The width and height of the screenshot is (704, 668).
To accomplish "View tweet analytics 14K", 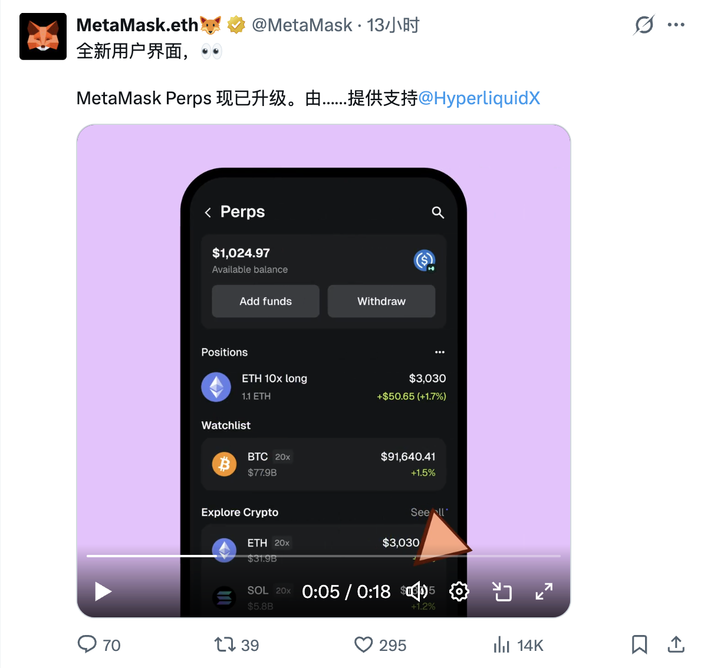I will point(518,645).
